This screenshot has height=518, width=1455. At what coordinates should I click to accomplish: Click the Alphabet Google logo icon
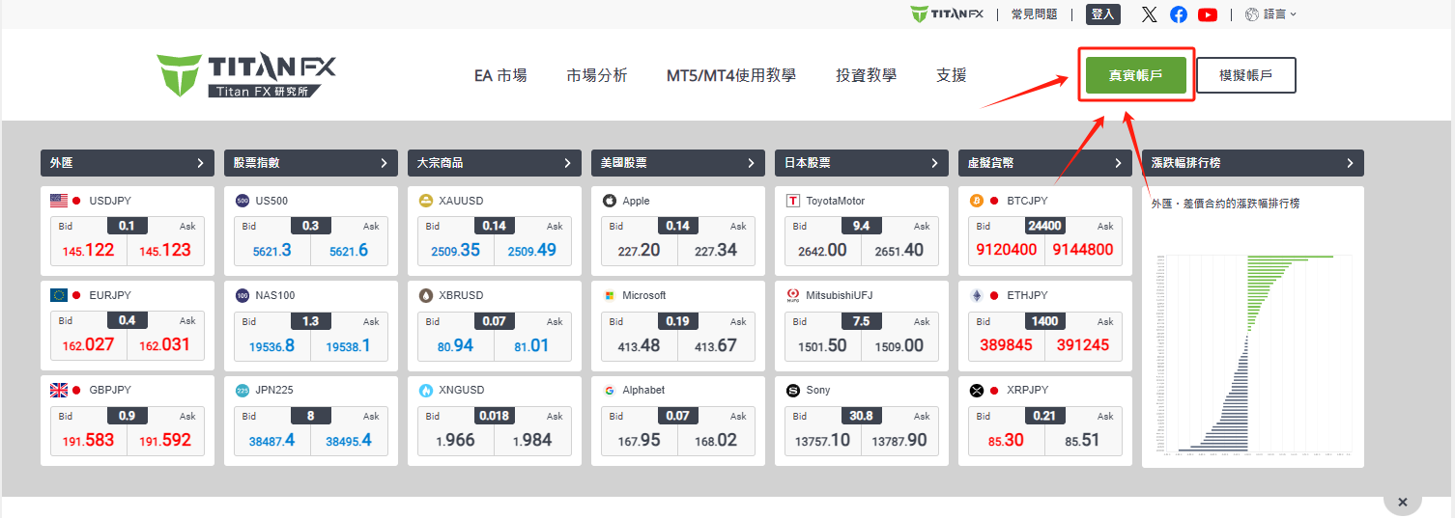(609, 390)
